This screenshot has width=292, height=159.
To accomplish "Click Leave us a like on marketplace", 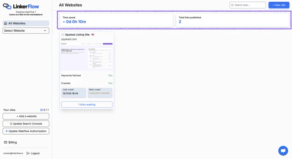I will 26,15.
